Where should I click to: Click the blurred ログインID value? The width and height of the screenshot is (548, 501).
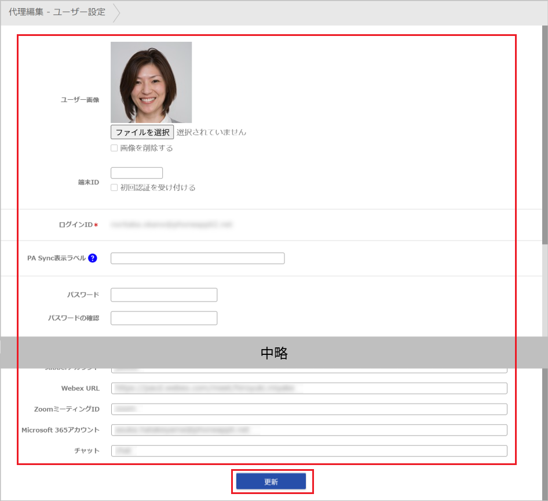pyautogui.click(x=171, y=224)
